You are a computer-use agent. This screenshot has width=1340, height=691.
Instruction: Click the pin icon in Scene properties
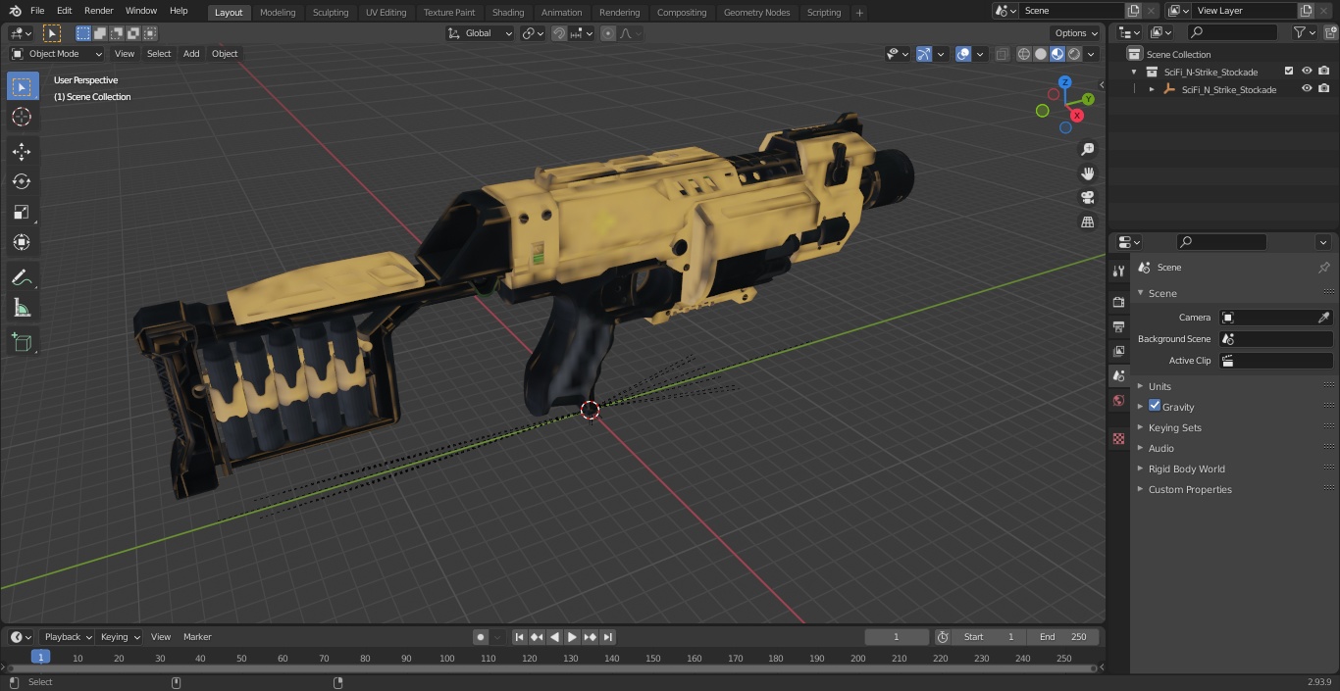tap(1323, 268)
